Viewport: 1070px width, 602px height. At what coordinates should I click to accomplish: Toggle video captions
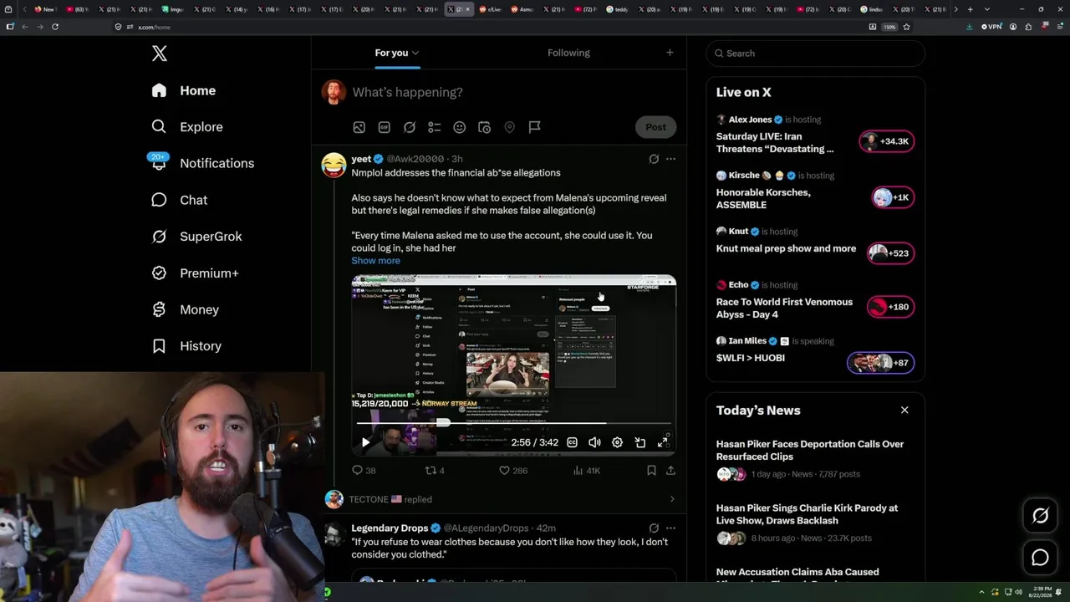pyautogui.click(x=572, y=442)
